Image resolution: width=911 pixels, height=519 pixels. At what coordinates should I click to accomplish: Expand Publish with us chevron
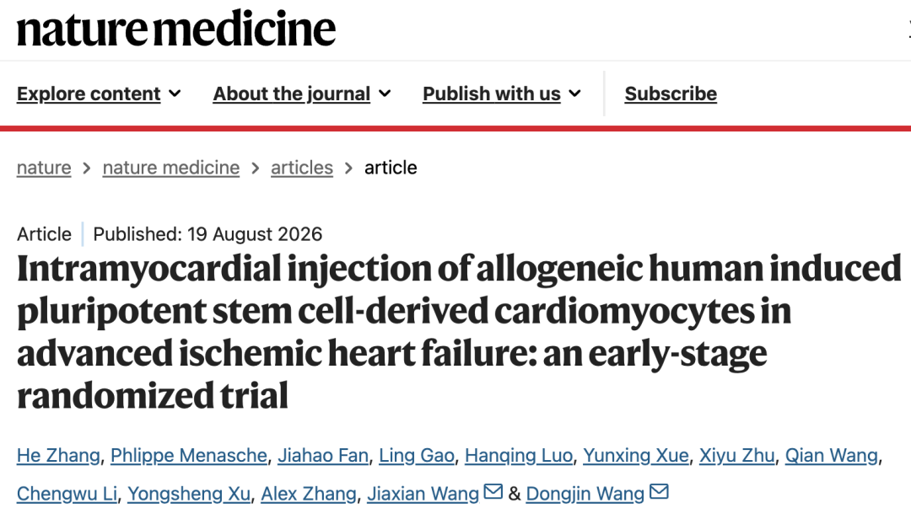point(574,94)
